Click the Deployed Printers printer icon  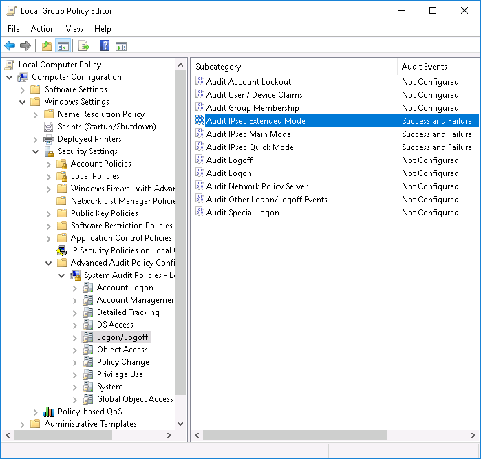[49, 139]
